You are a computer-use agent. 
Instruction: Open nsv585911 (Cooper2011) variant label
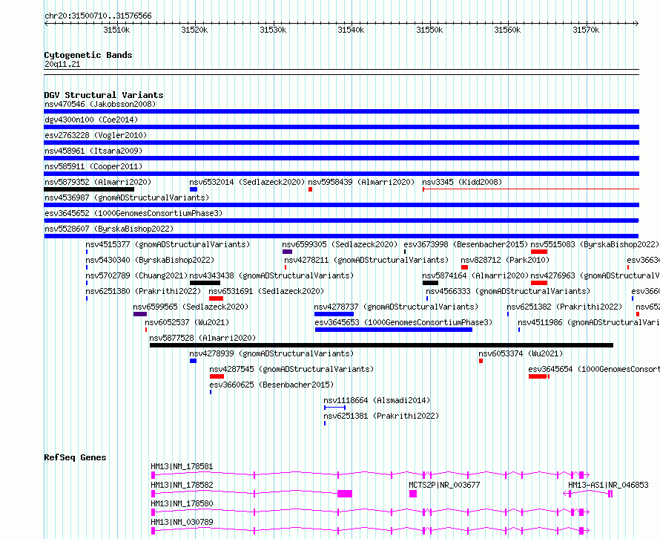point(93,166)
